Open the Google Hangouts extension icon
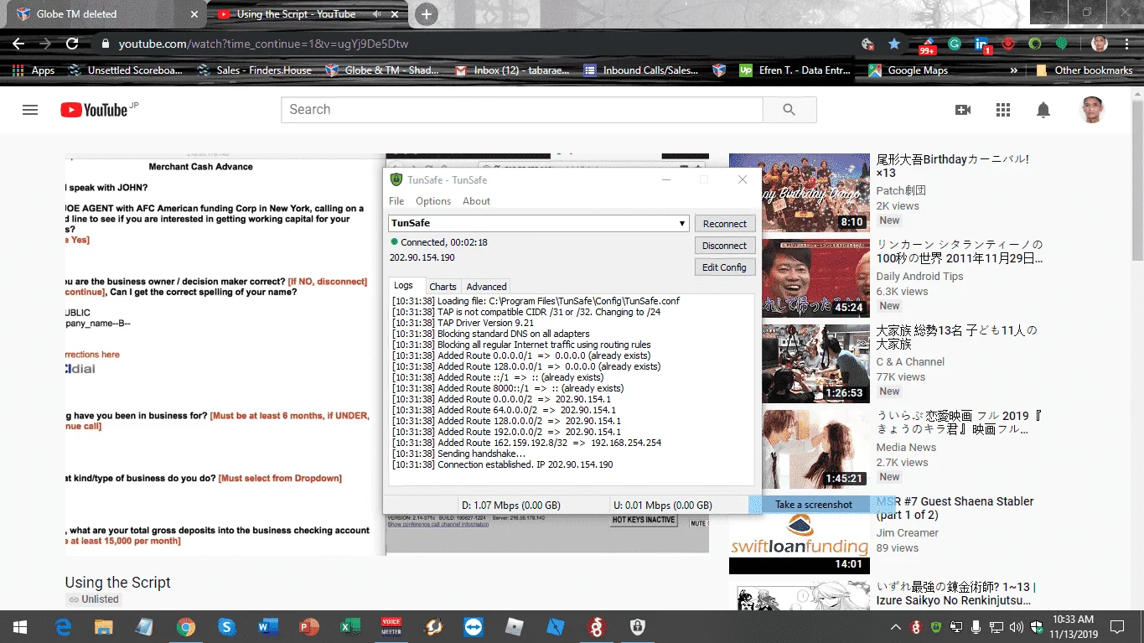The width and height of the screenshot is (1144, 643). pos(1063,44)
